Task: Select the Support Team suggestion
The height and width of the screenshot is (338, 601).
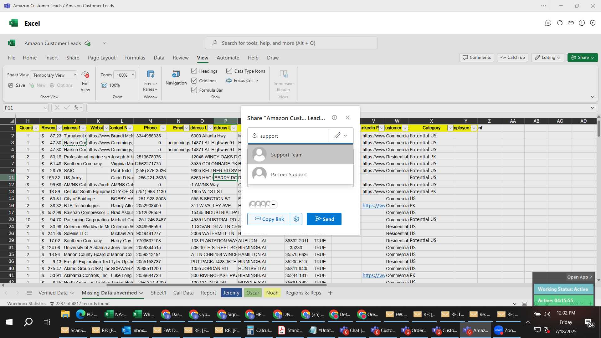Action: 300,155
